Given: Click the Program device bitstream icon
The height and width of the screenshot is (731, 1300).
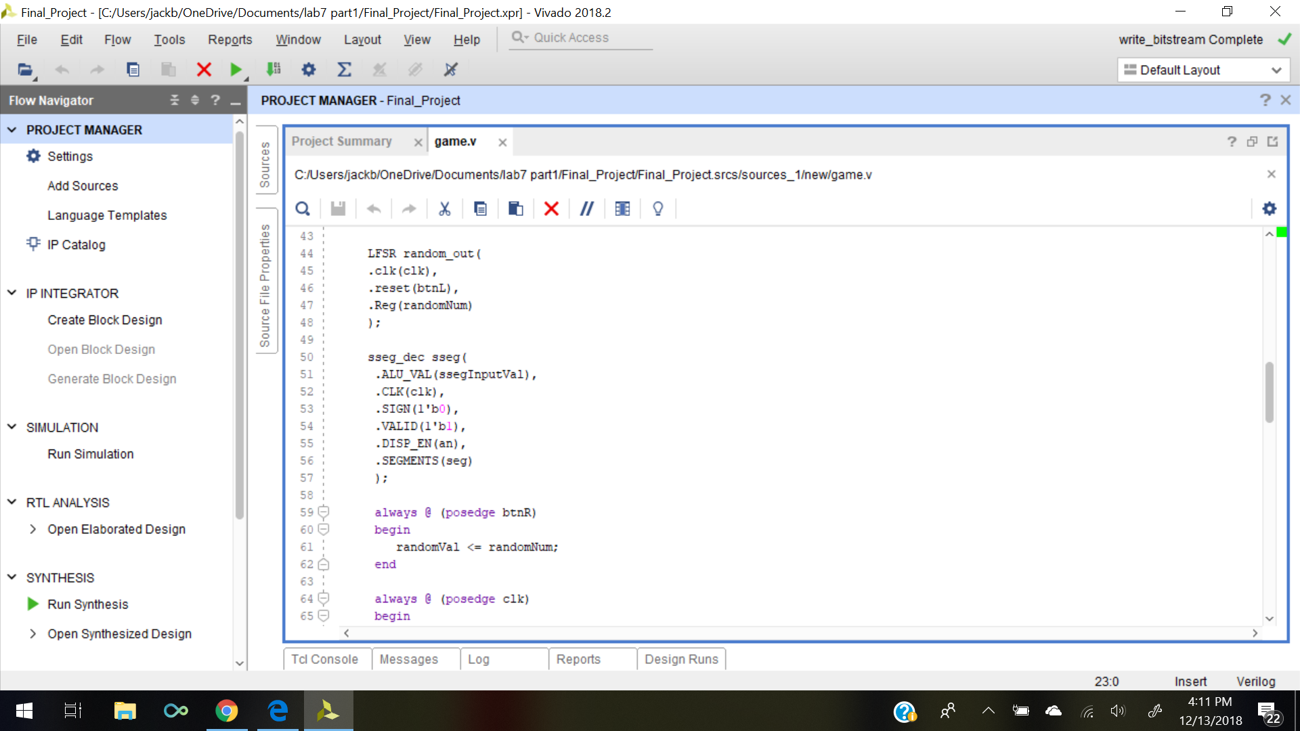Looking at the screenshot, I should click(x=274, y=70).
